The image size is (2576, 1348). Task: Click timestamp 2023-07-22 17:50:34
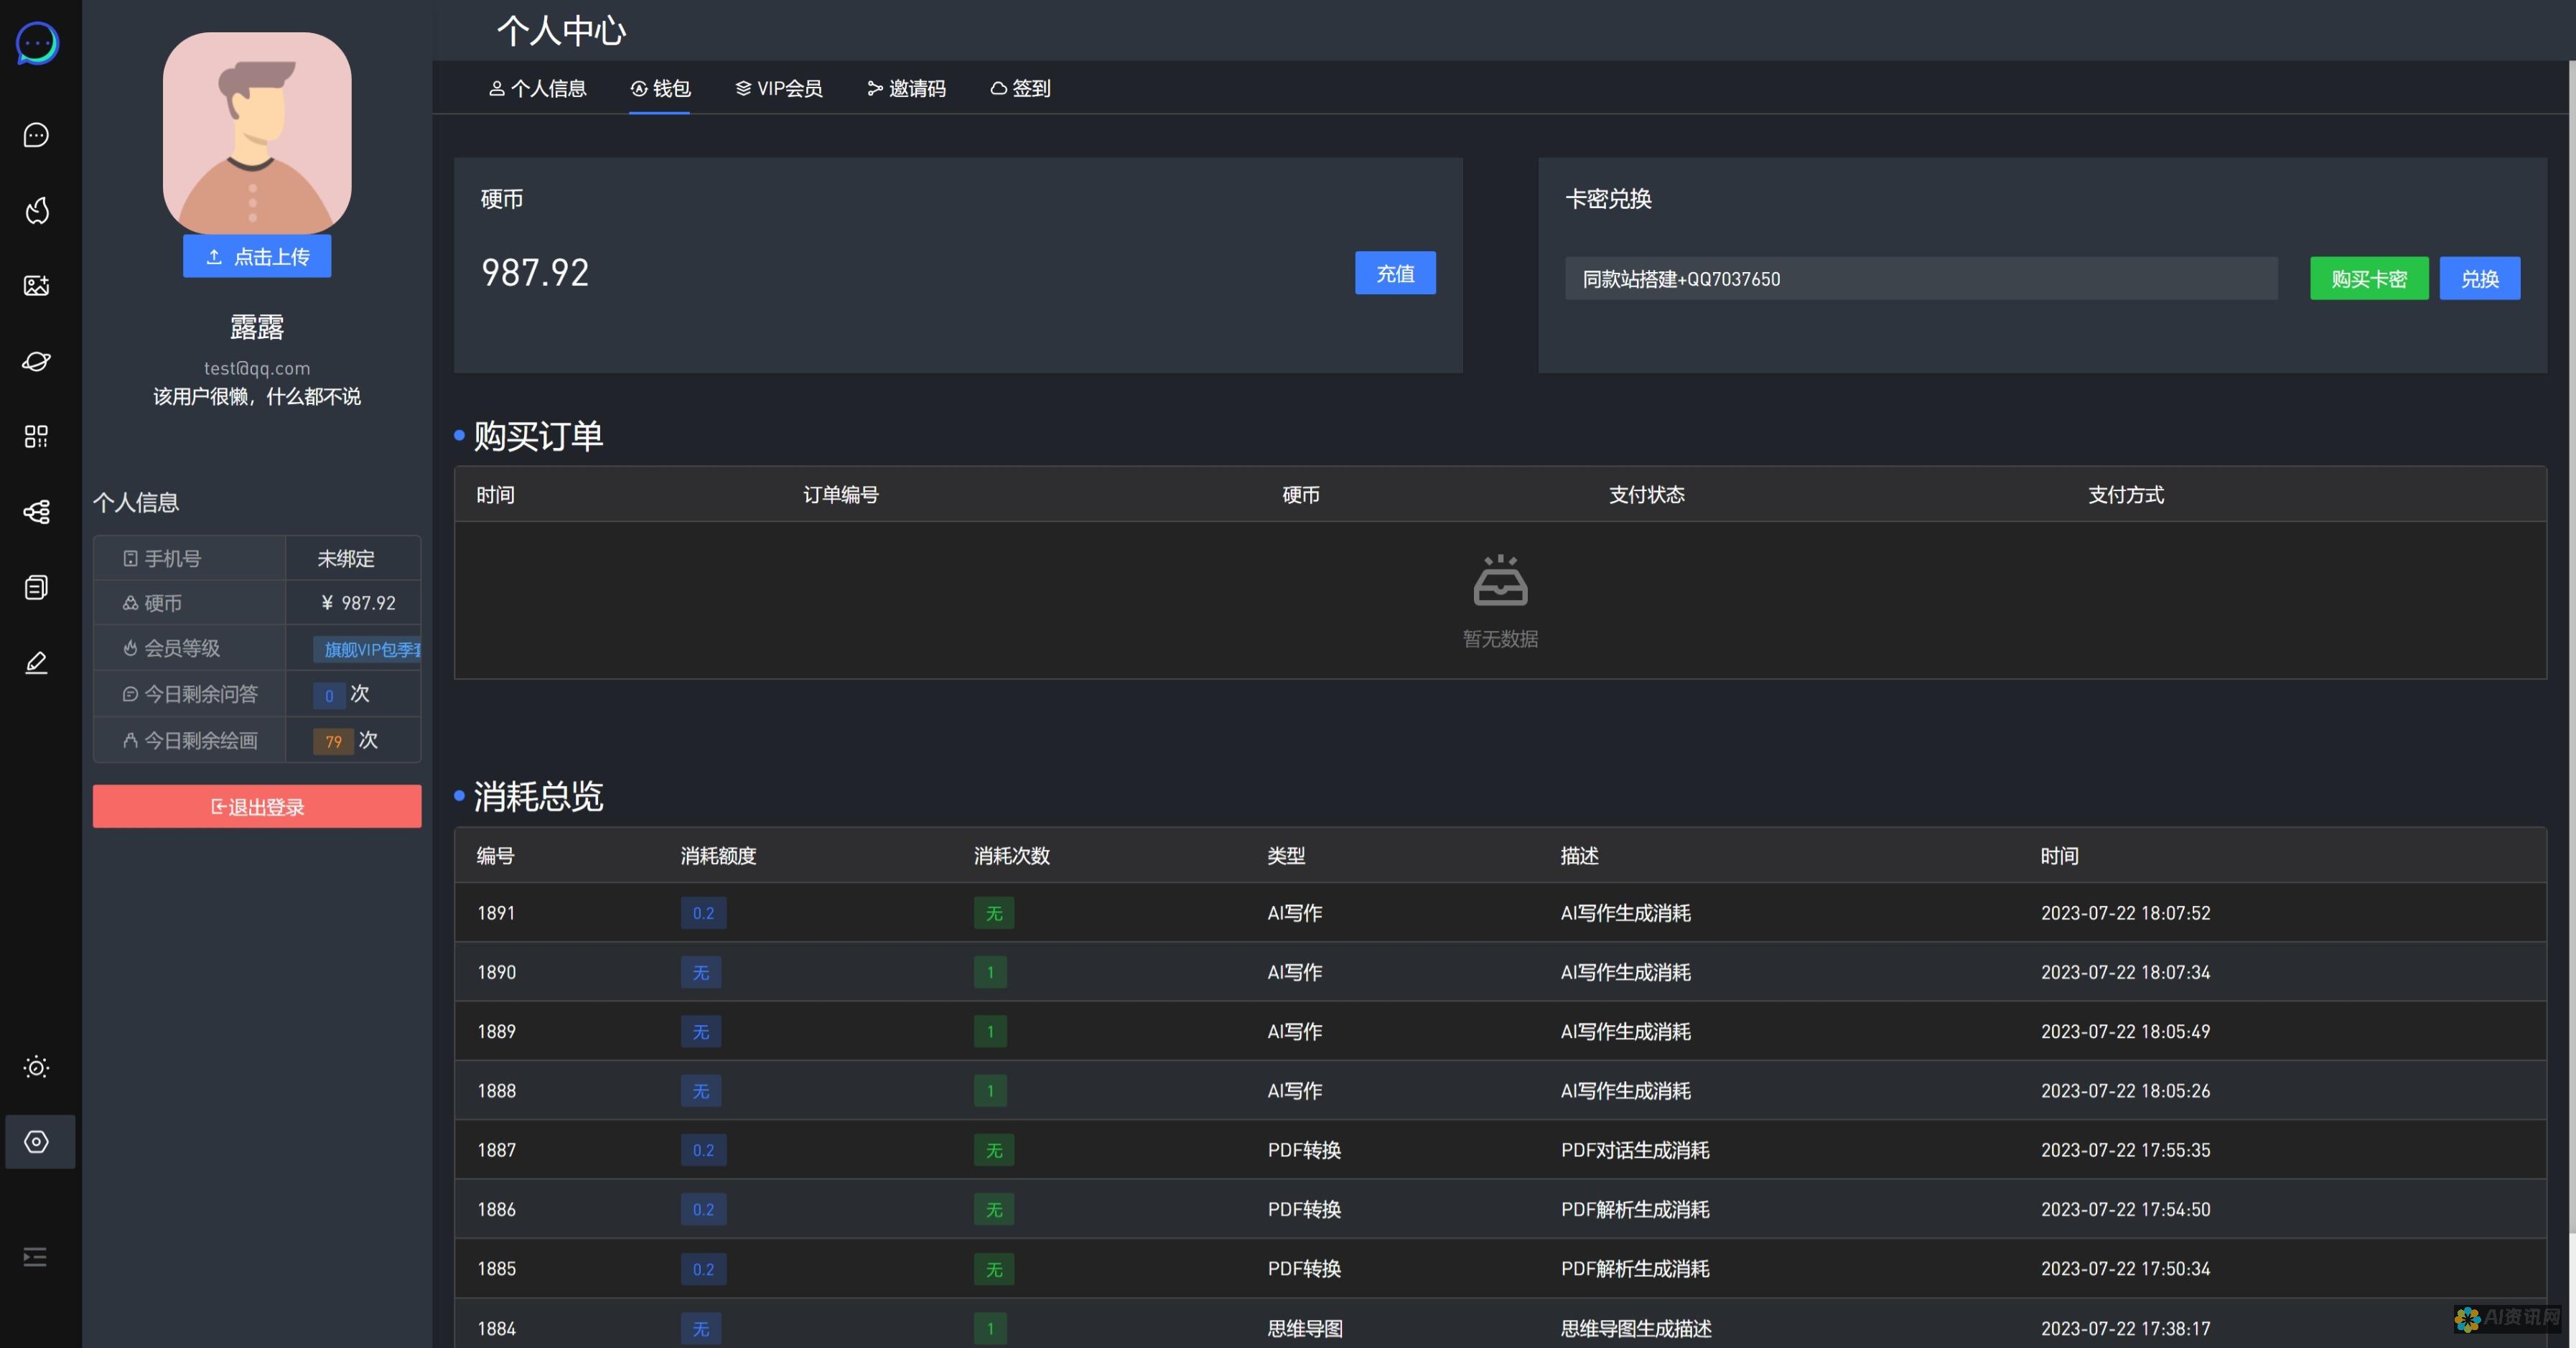point(2125,1269)
